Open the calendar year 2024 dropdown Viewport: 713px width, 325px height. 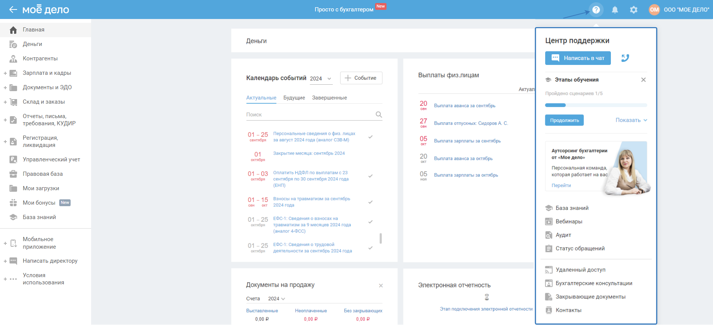click(321, 79)
